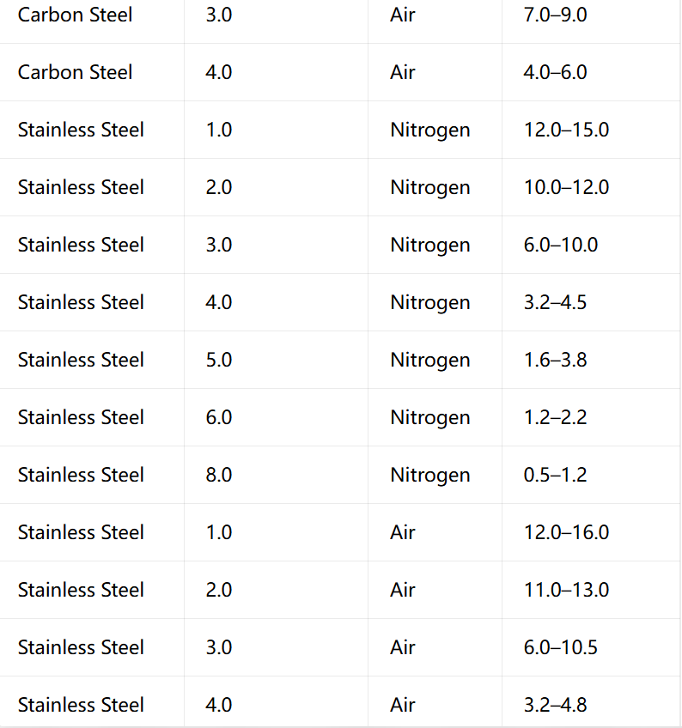This screenshot has width=682, height=728.
Task: Select the 6.0–10.5 speed value
Action: 560,647
